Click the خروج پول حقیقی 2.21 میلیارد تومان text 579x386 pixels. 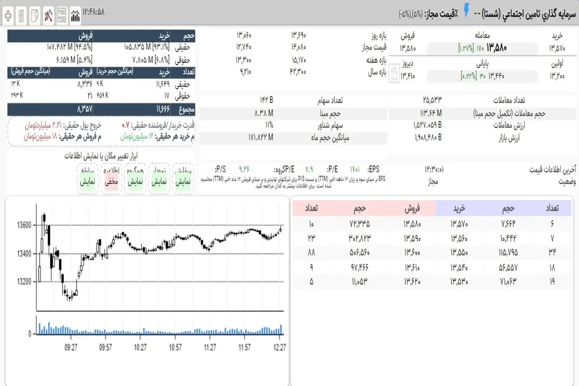pyautogui.click(x=64, y=125)
